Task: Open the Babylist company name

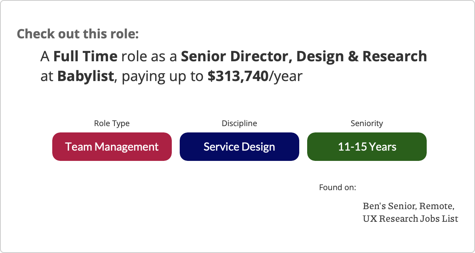Action: tap(85, 76)
